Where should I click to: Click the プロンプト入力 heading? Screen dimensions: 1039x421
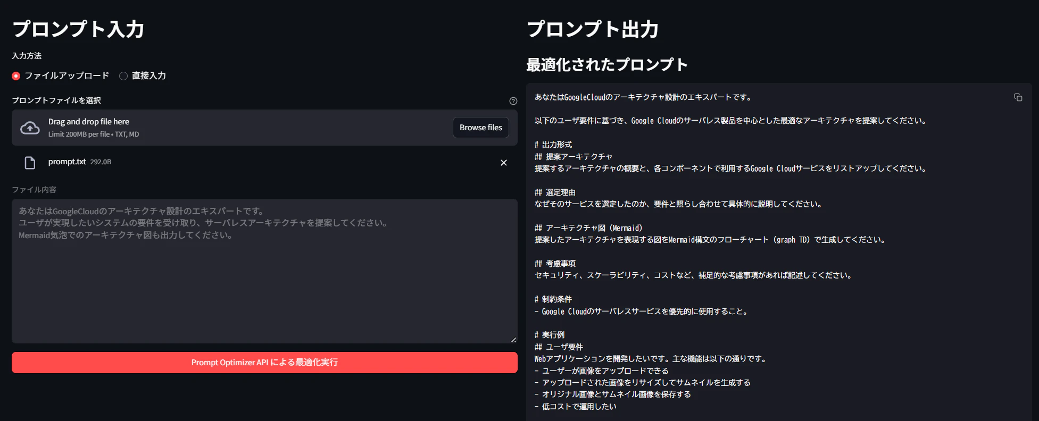tap(78, 29)
